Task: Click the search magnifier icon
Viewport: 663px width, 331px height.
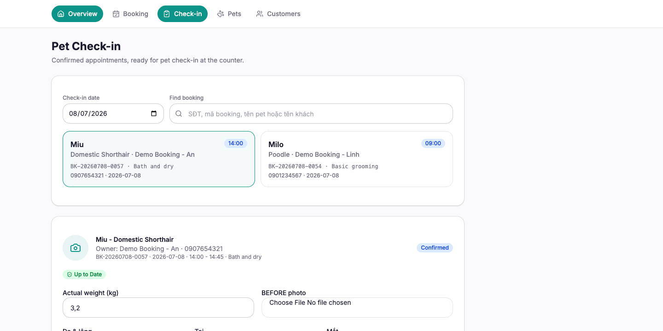Action: tap(179, 114)
